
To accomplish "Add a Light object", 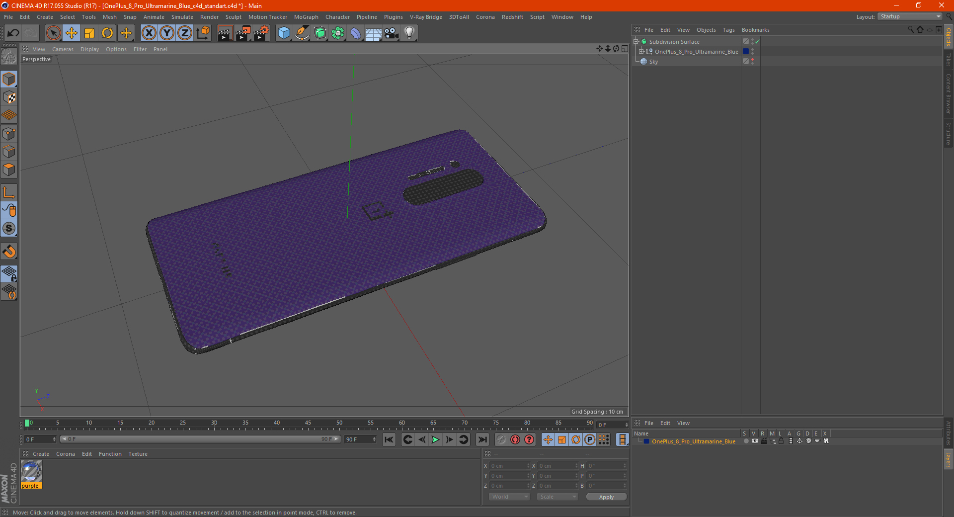I will [x=409, y=33].
